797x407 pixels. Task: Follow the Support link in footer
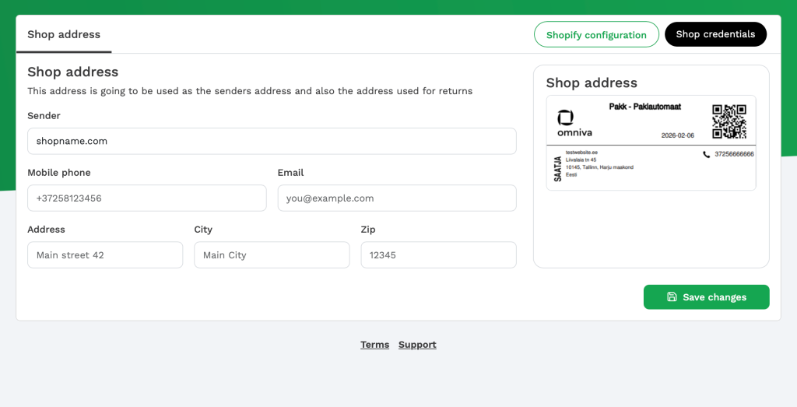coord(417,345)
